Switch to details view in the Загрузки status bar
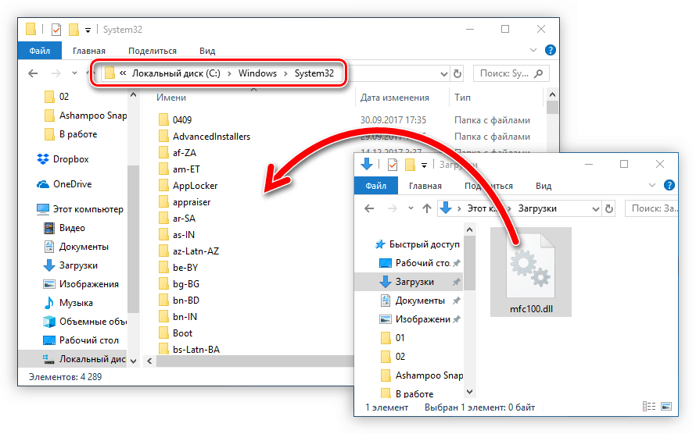The image size is (696, 434). [x=649, y=406]
